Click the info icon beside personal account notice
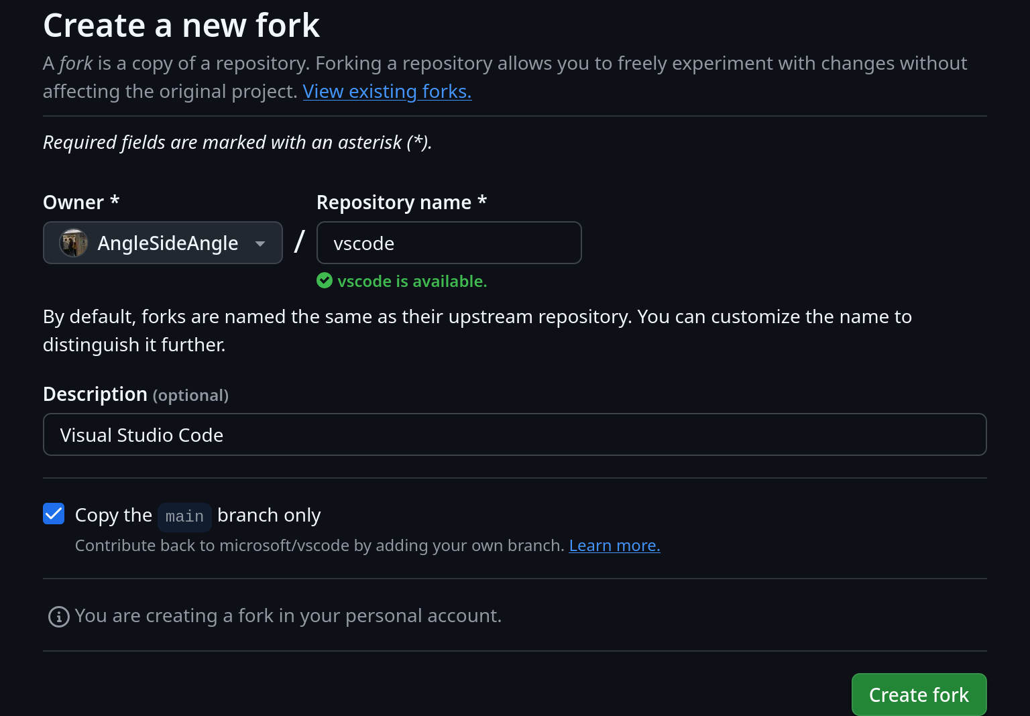The height and width of the screenshot is (716, 1030). (59, 616)
